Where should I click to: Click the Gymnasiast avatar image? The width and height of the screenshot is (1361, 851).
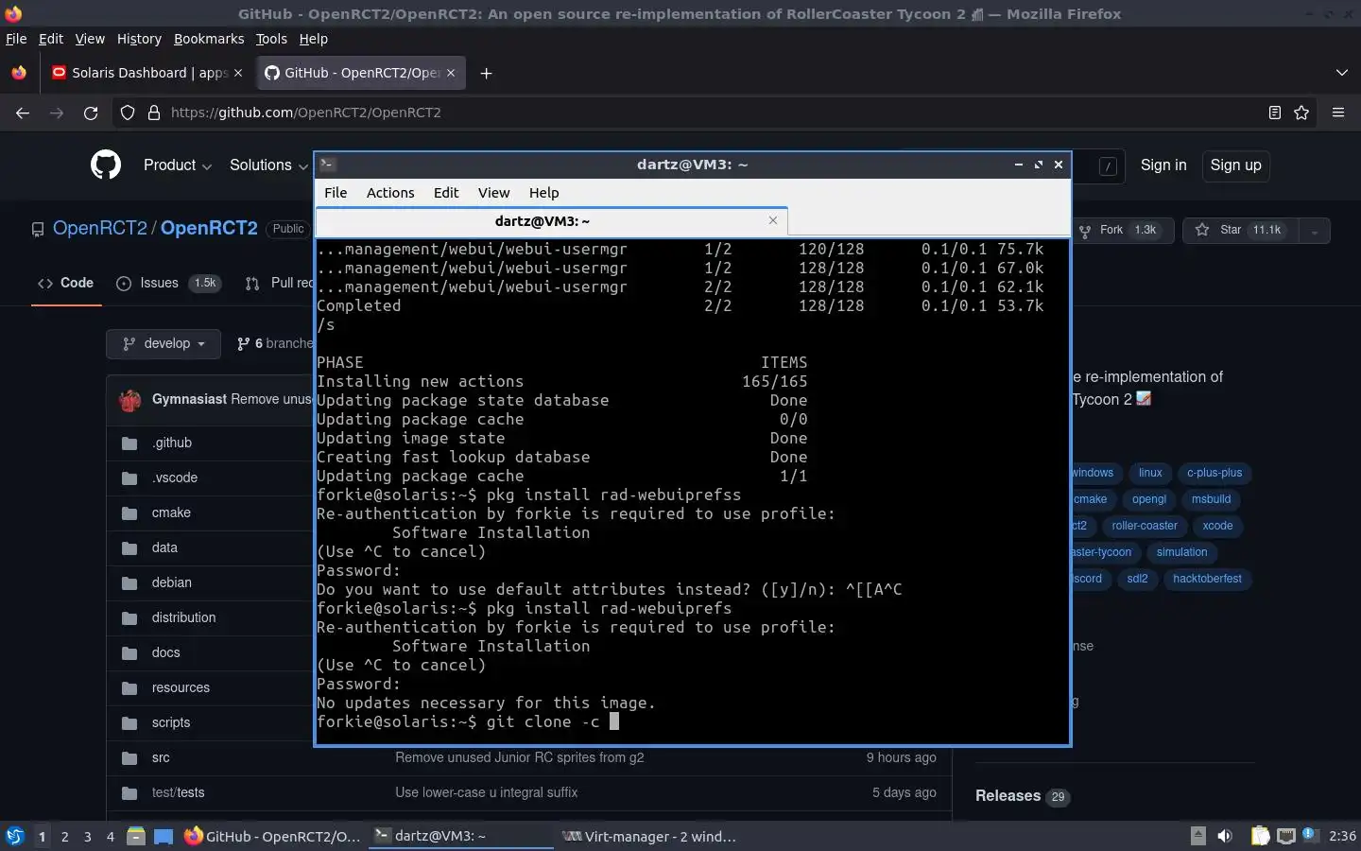pyautogui.click(x=130, y=400)
